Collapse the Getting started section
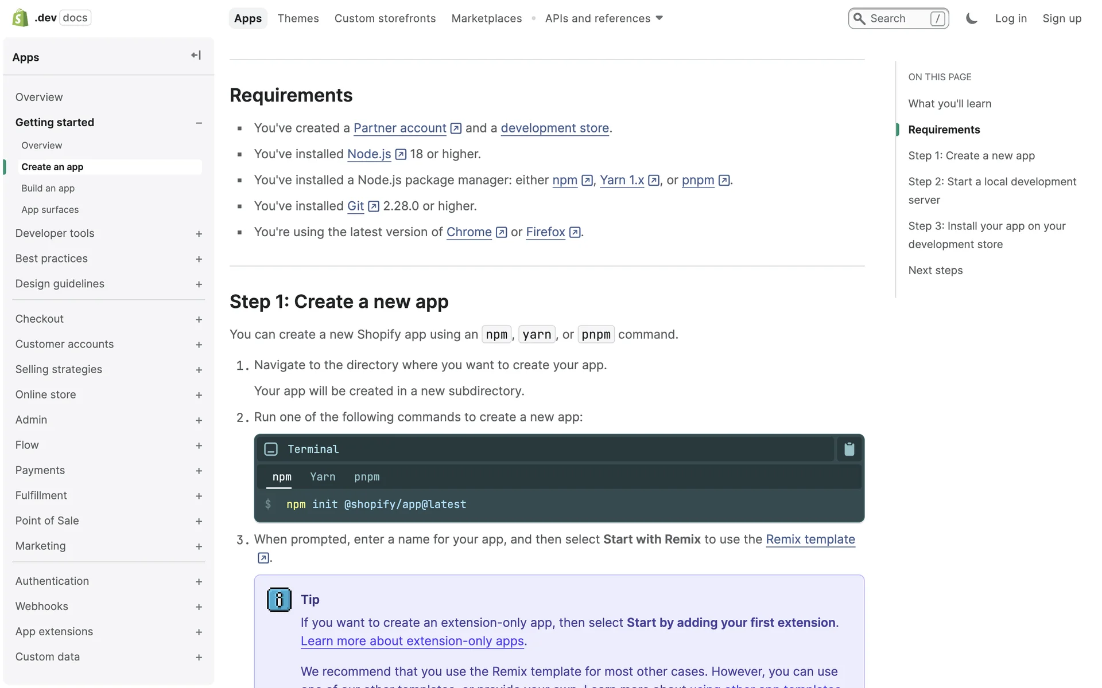 (199, 123)
